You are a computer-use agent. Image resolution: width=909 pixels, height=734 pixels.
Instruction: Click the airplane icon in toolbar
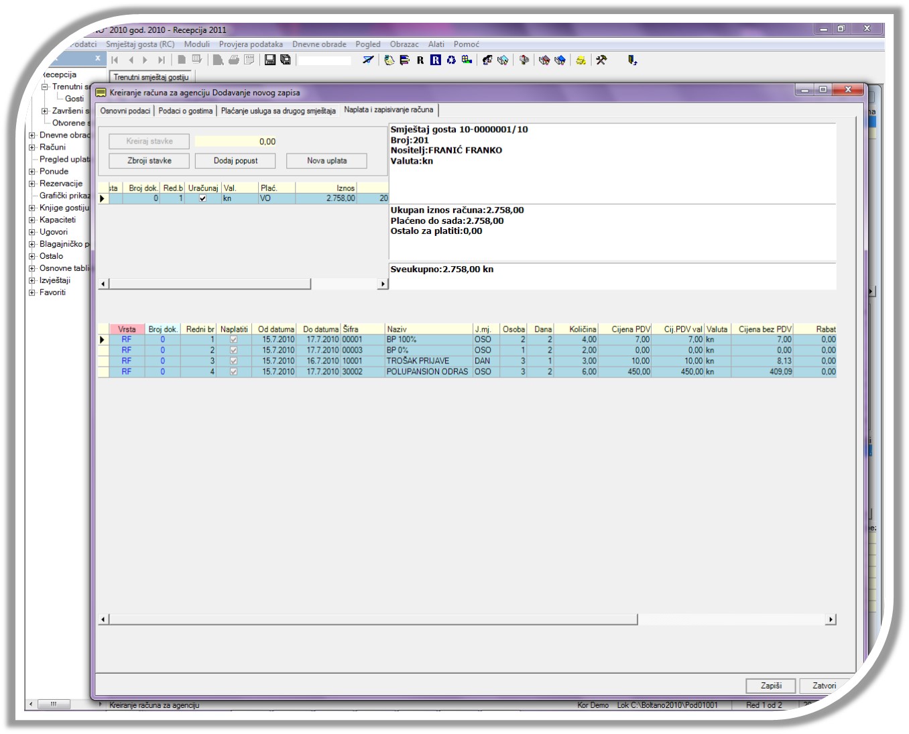click(368, 60)
